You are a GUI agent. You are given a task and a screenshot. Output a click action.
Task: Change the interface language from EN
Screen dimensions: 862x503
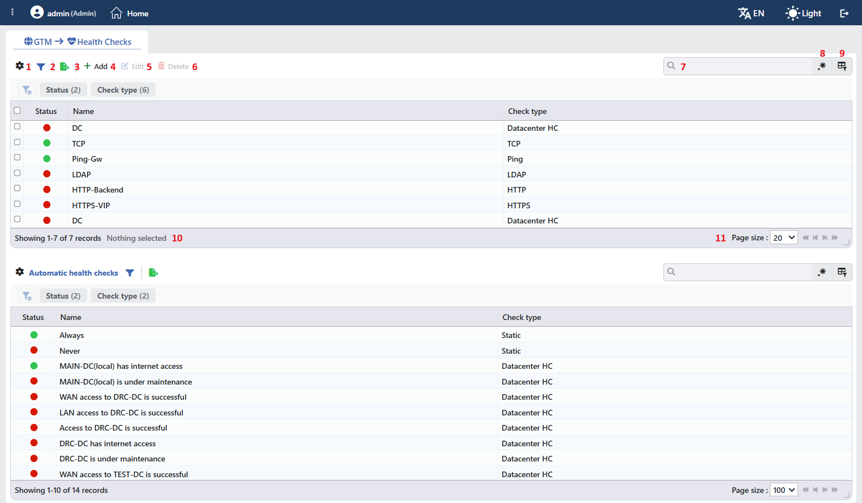tap(751, 13)
